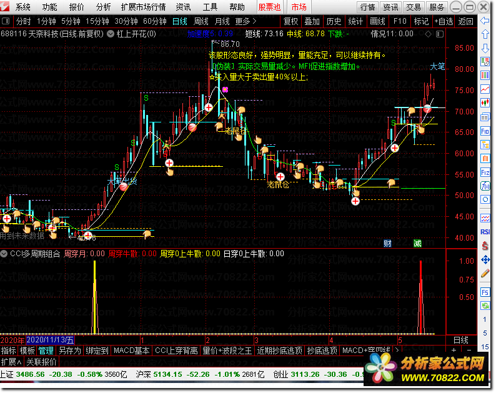
Task: Click the 财 marker on the chart
Action: coord(387,243)
